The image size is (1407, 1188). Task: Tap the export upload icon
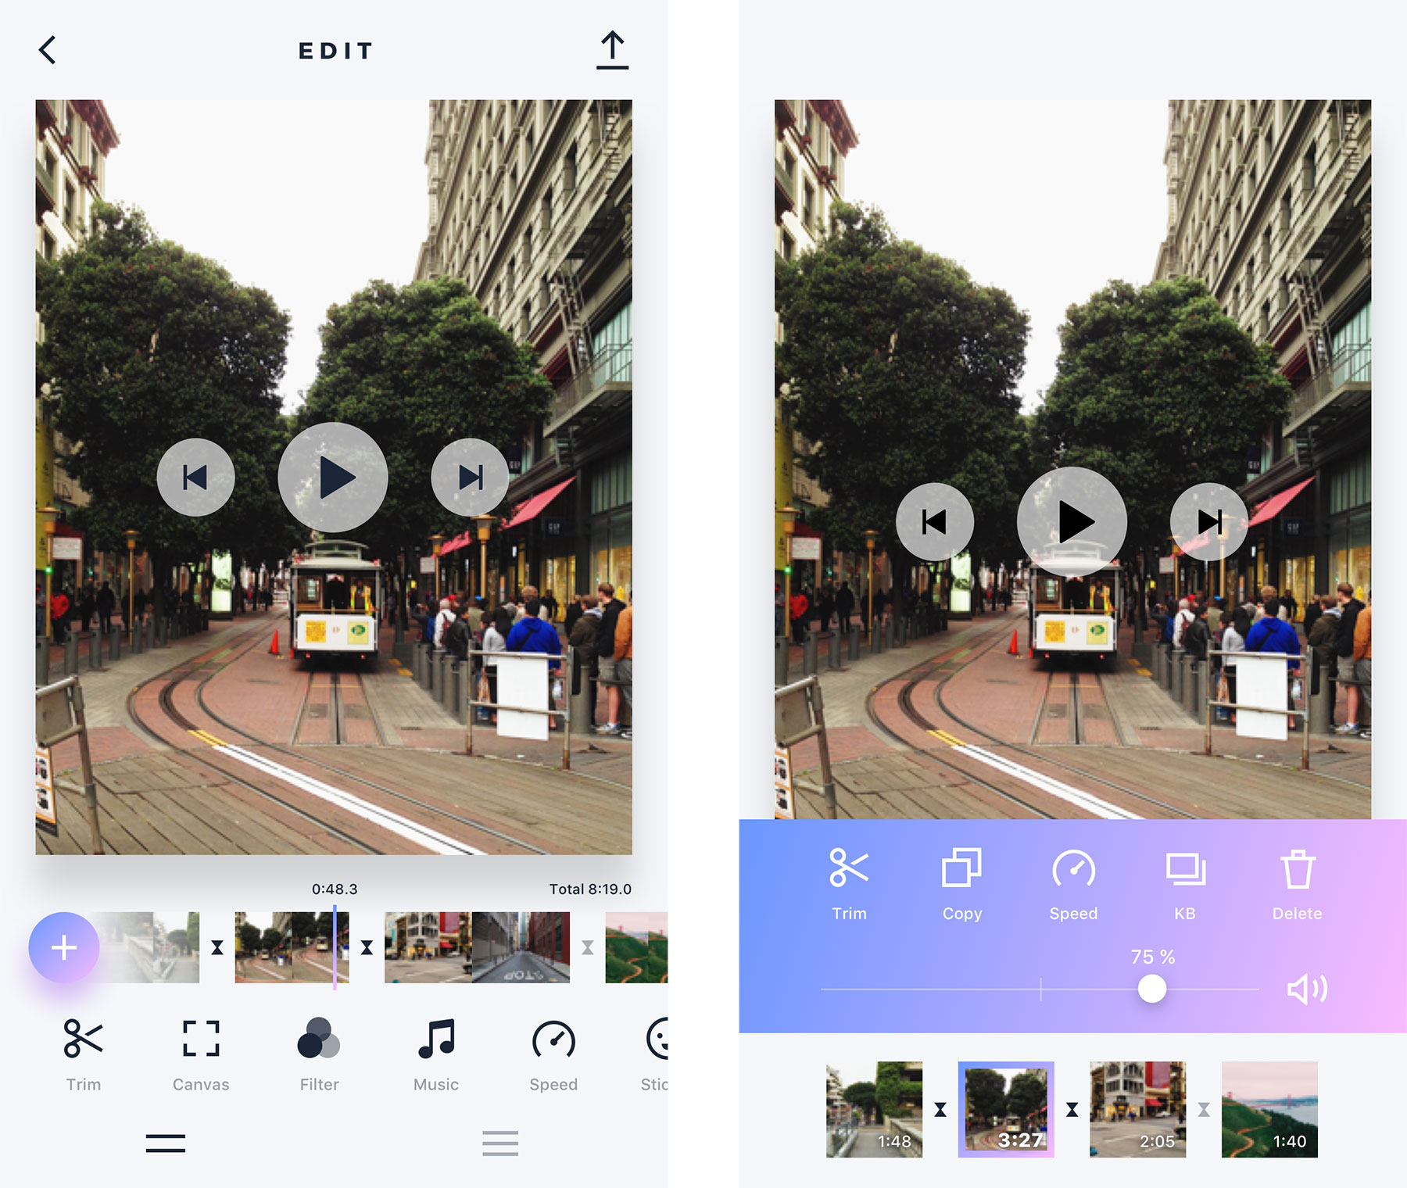pos(612,50)
